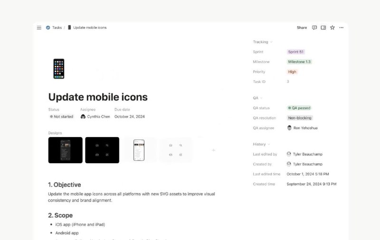This screenshot has height=240, width=380.
Task: Open the light phone design thumbnail
Action: click(139, 150)
